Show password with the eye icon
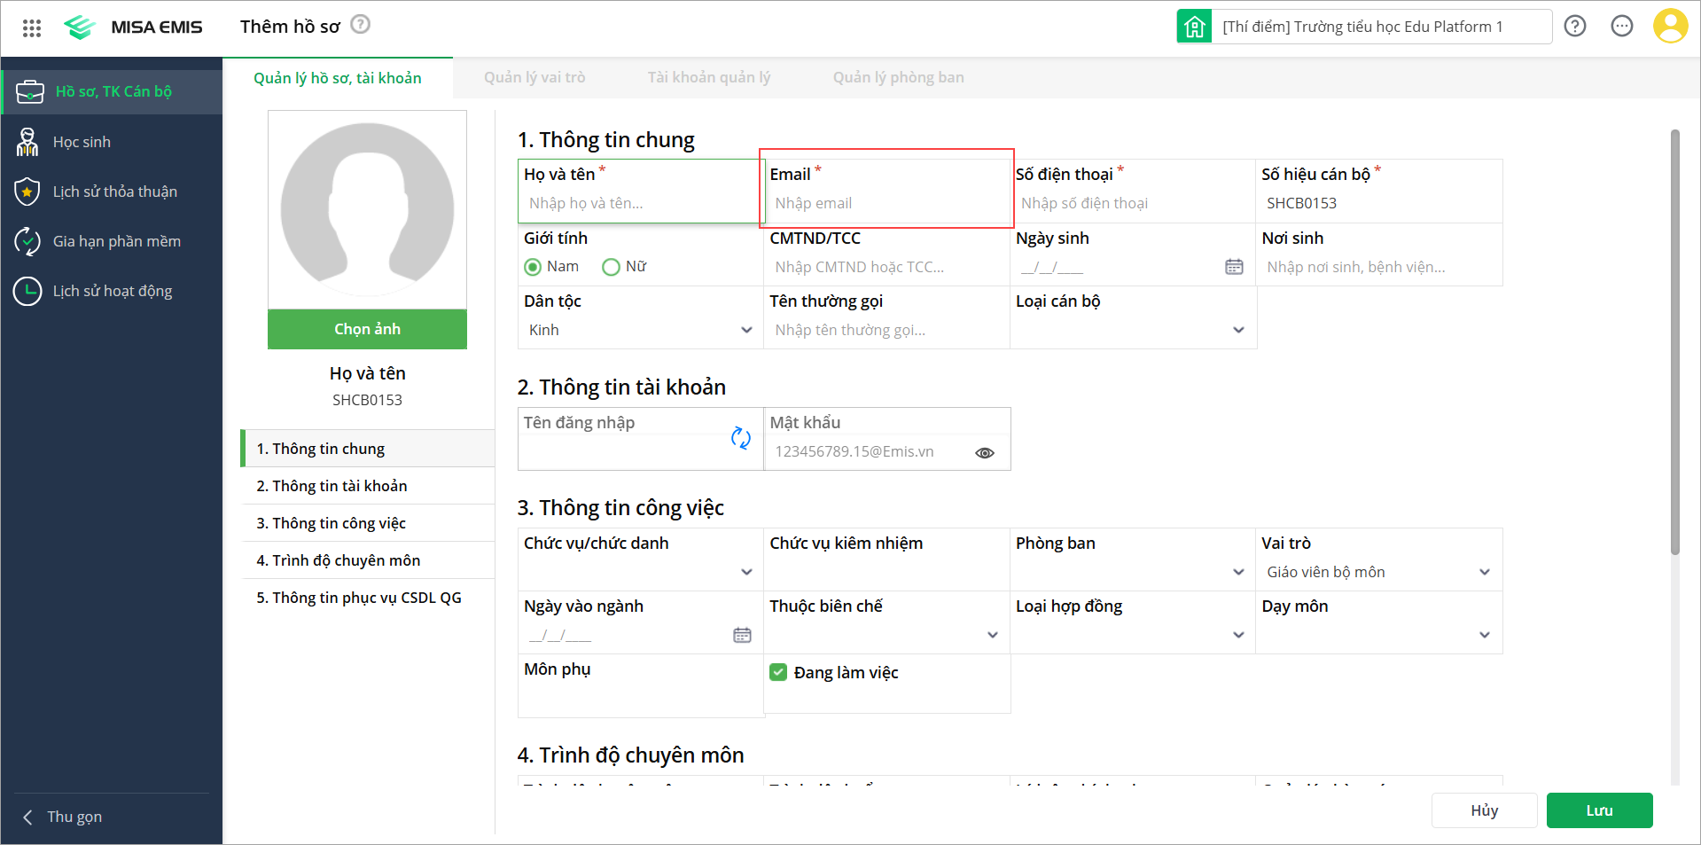Screen dimensions: 1701x845 coord(984,452)
